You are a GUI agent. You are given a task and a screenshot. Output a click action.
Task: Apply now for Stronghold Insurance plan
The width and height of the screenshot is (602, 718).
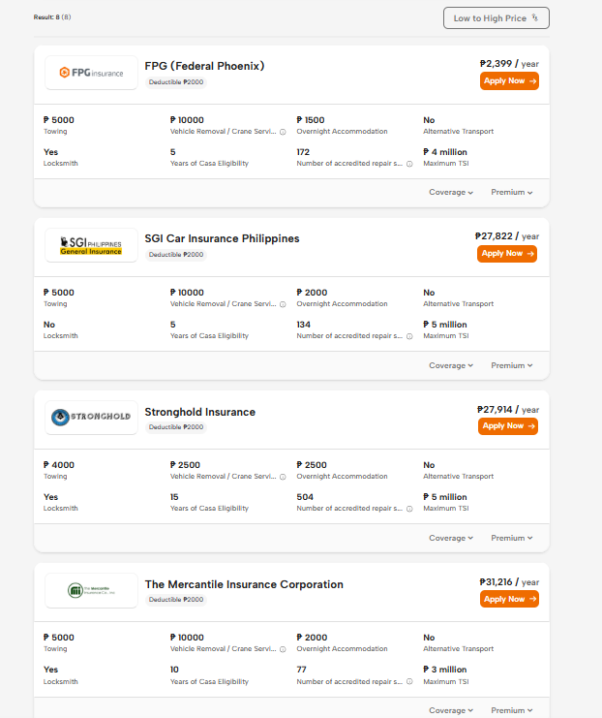(x=508, y=426)
